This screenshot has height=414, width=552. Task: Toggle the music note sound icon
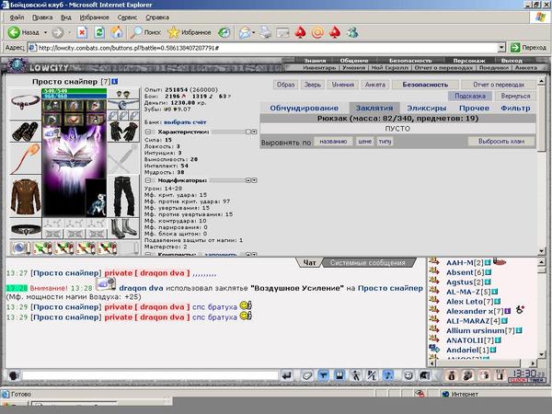[x=387, y=375]
